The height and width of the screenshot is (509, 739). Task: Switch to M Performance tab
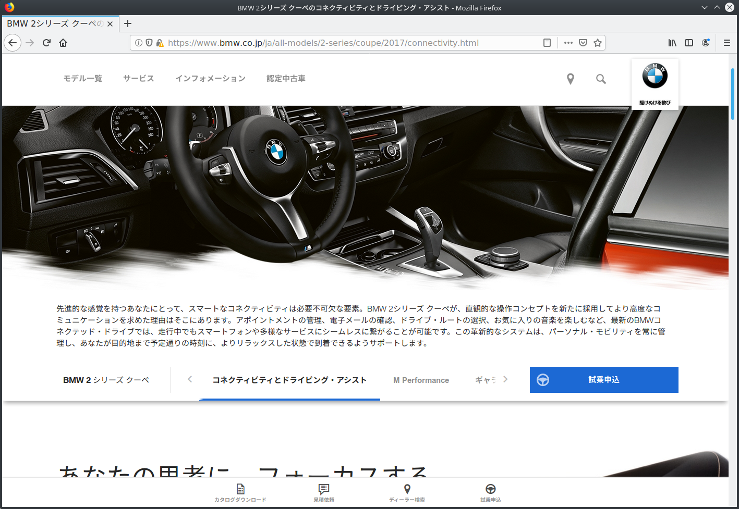pyautogui.click(x=421, y=380)
